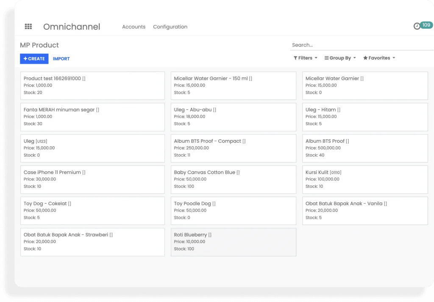Image resolution: width=434 pixels, height=302 pixels.
Task: Click the Omnichannel app title
Action: click(72, 27)
